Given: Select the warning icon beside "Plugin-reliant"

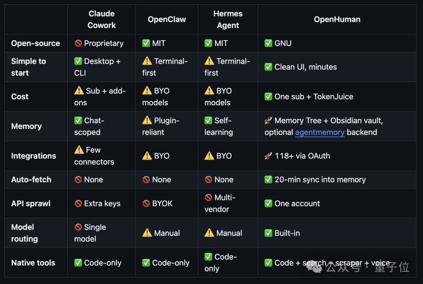Looking at the screenshot, I should coord(147,120).
